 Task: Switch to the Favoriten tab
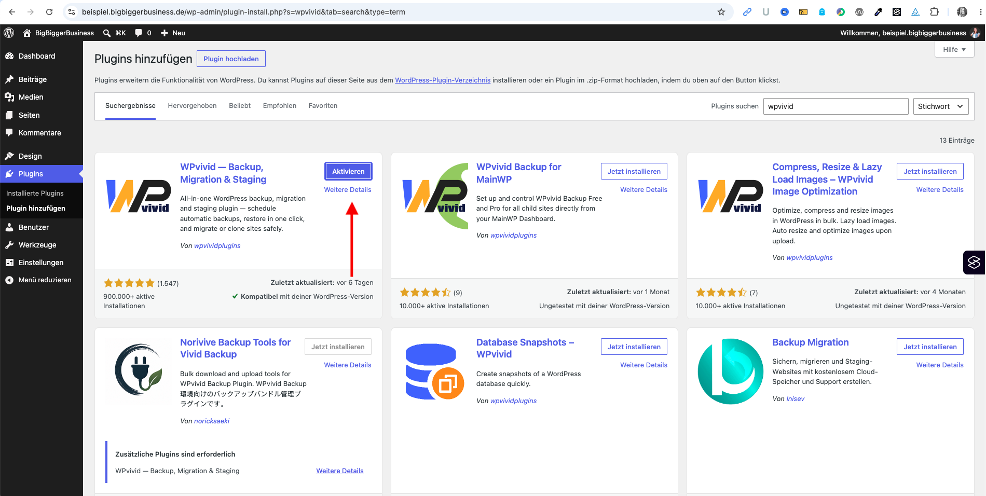point(323,105)
